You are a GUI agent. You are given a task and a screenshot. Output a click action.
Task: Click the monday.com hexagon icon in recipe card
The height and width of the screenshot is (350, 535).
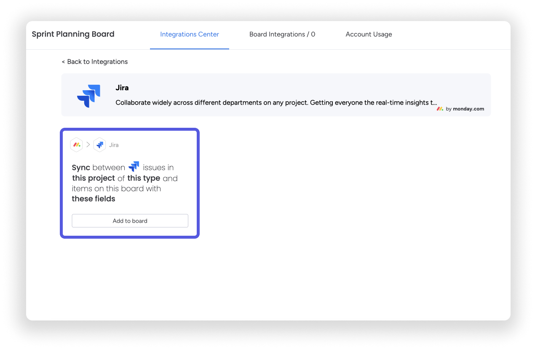click(x=76, y=145)
